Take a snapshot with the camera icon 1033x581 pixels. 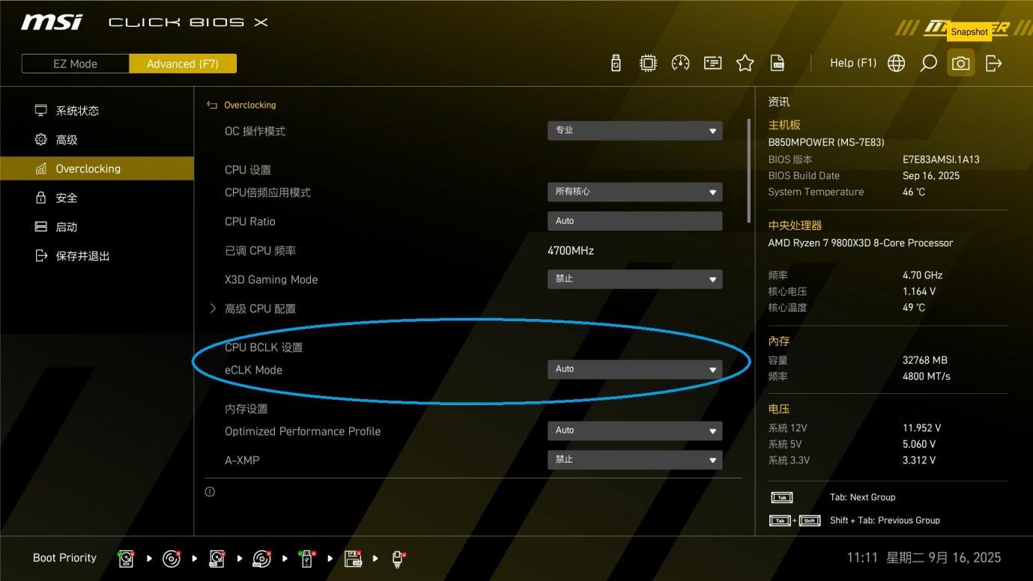pos(960,64)
